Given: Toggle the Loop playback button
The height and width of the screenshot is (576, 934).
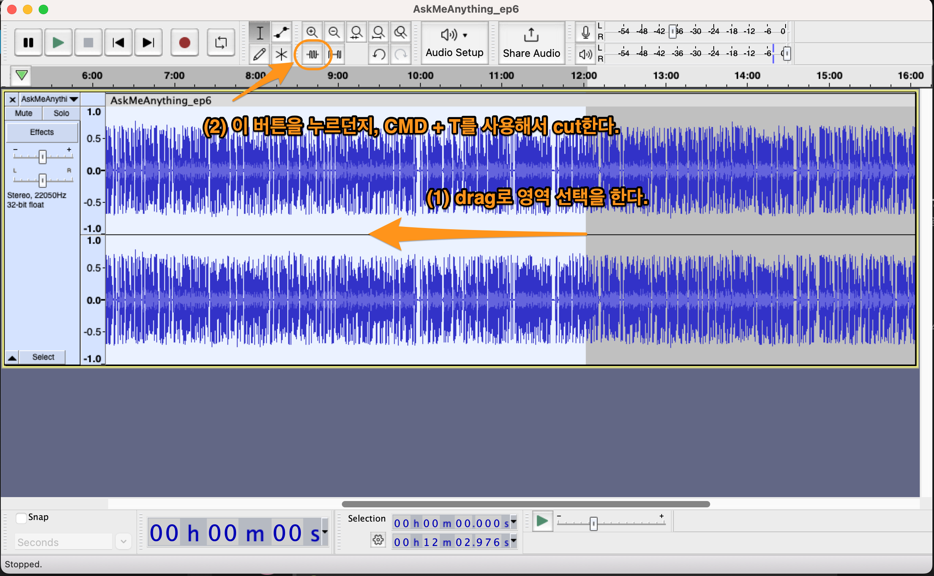Looking at the screenshot, I should (x=221, y=43).
